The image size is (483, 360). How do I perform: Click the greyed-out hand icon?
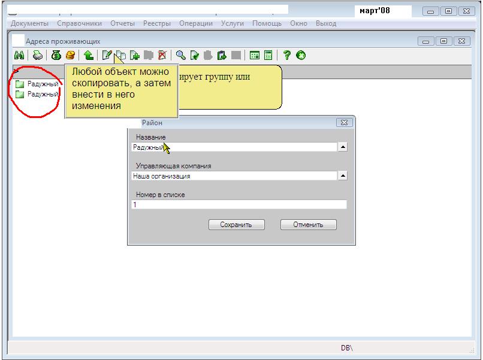[x=208, y=56]
